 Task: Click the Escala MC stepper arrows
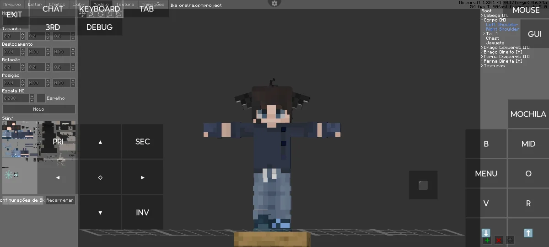click(x=32, y=98)
